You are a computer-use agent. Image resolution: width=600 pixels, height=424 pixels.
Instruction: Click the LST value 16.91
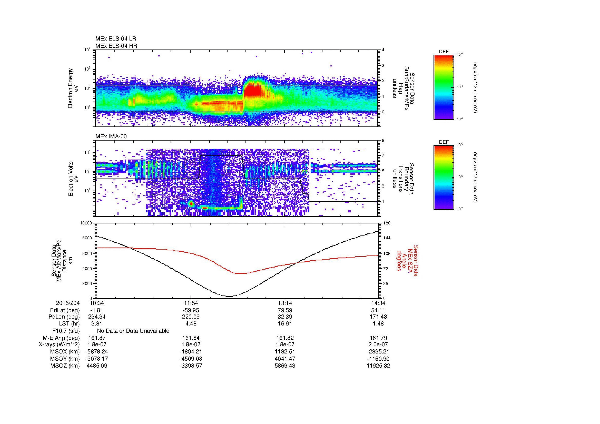tap(285, 324)
